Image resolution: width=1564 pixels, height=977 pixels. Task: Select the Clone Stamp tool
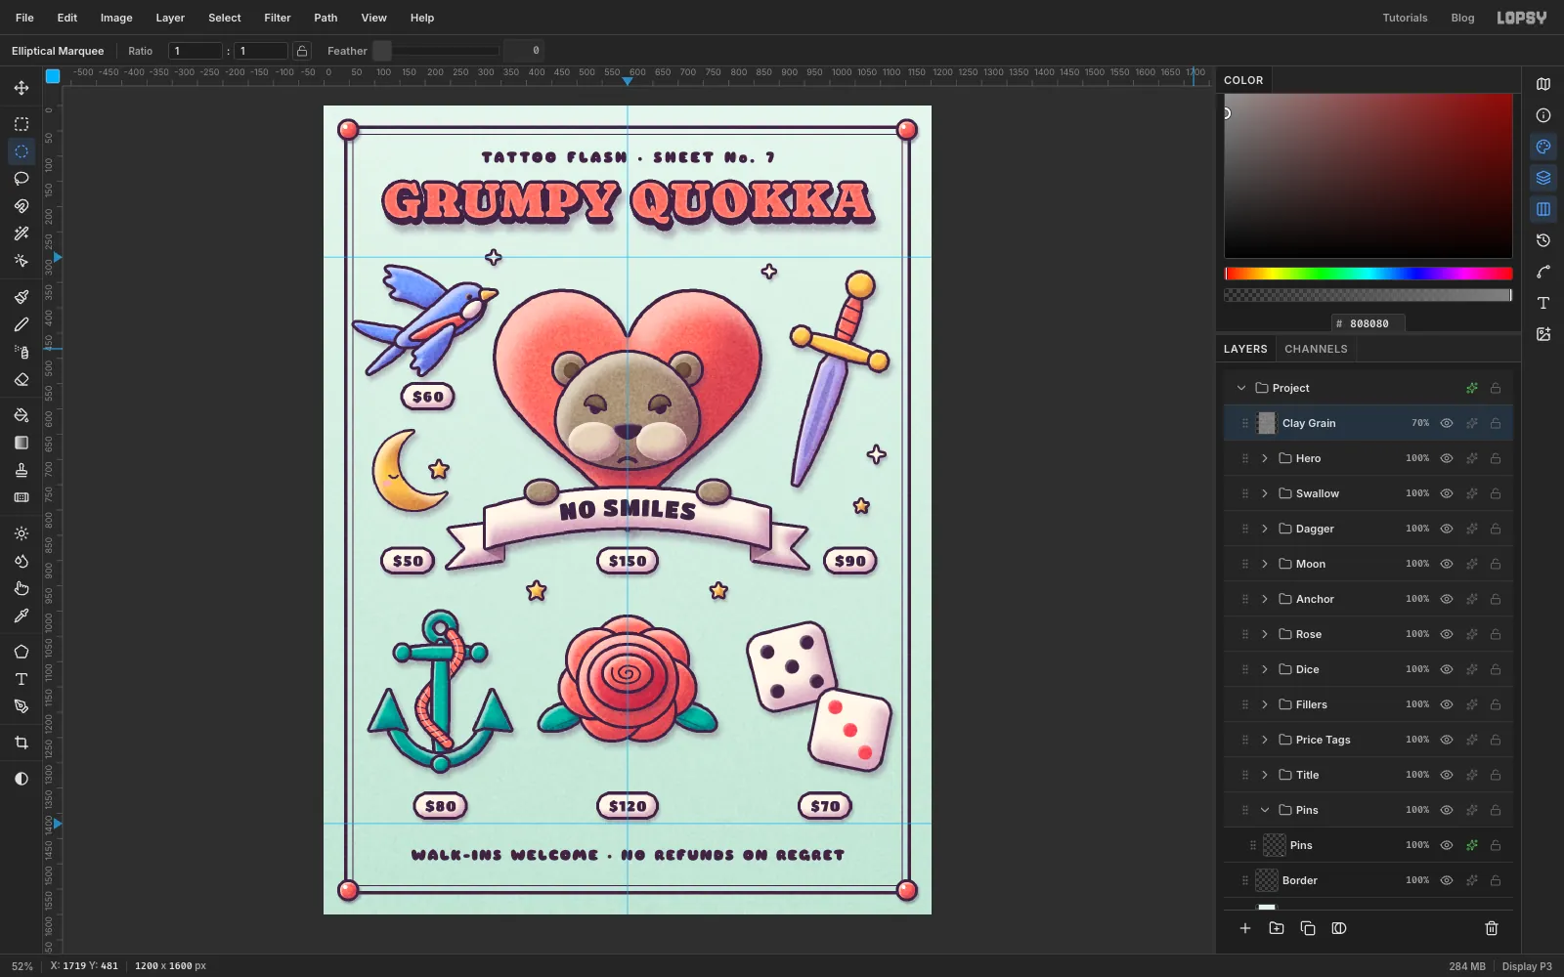pyautogui.click(x=22, y=470)
